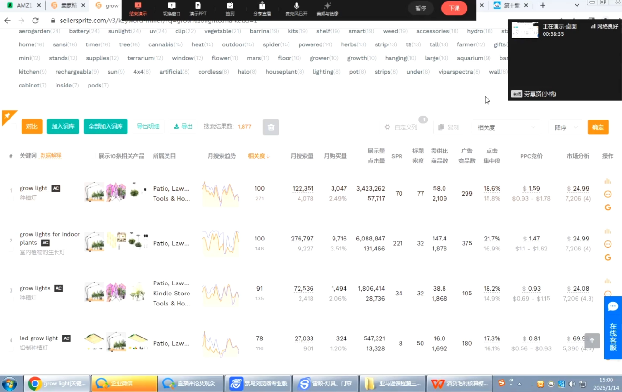The width and height of the screenshot is (622, 392).
Task: Click the trash icon beside 搜索结果数
Action: pos(271,127)
